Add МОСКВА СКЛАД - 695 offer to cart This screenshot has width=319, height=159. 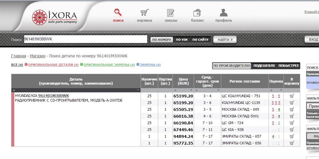292,110
